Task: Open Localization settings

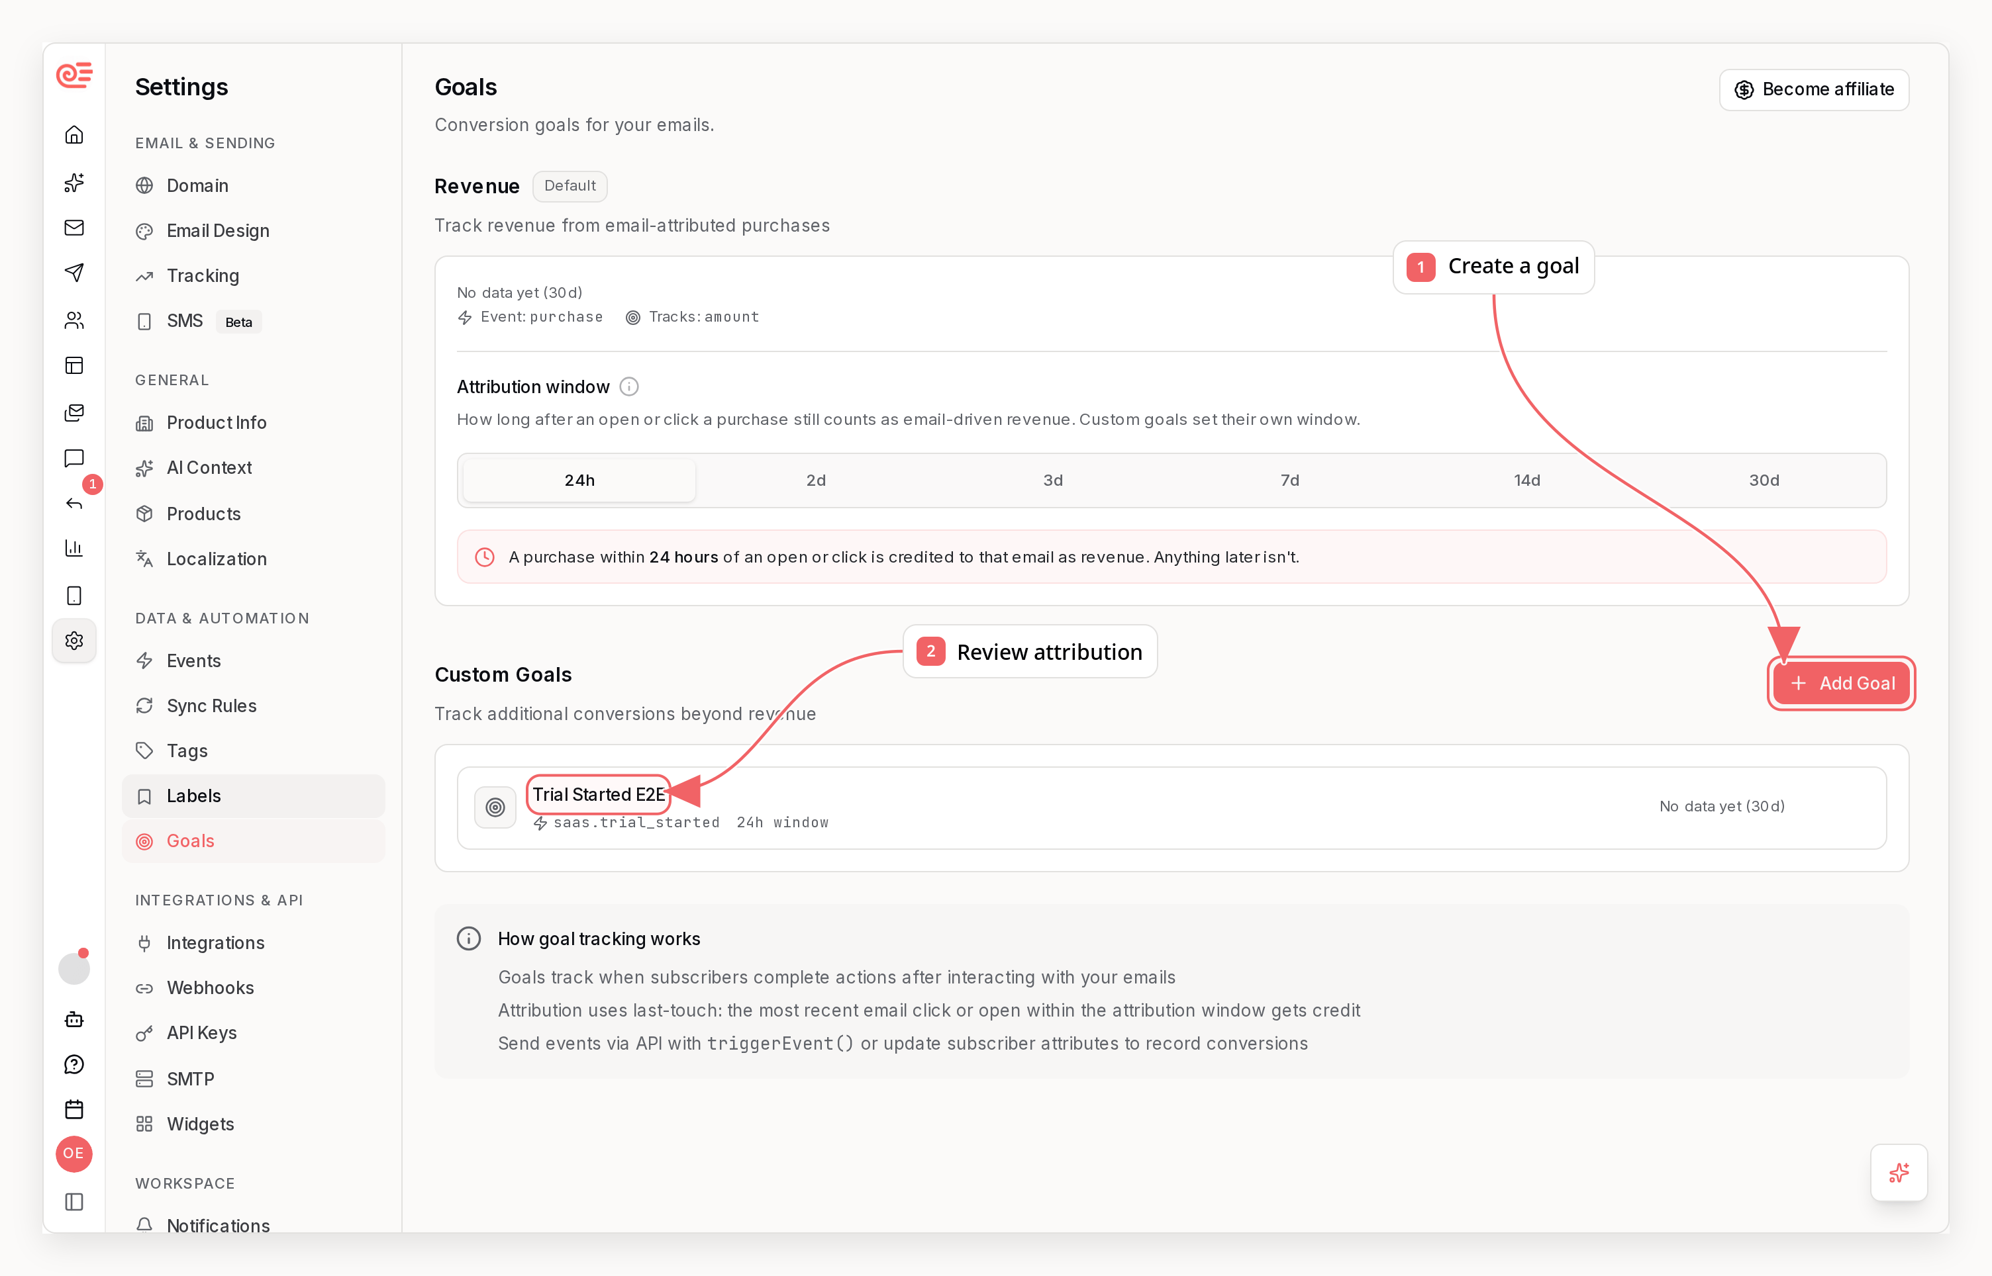Action: [254, 559]
